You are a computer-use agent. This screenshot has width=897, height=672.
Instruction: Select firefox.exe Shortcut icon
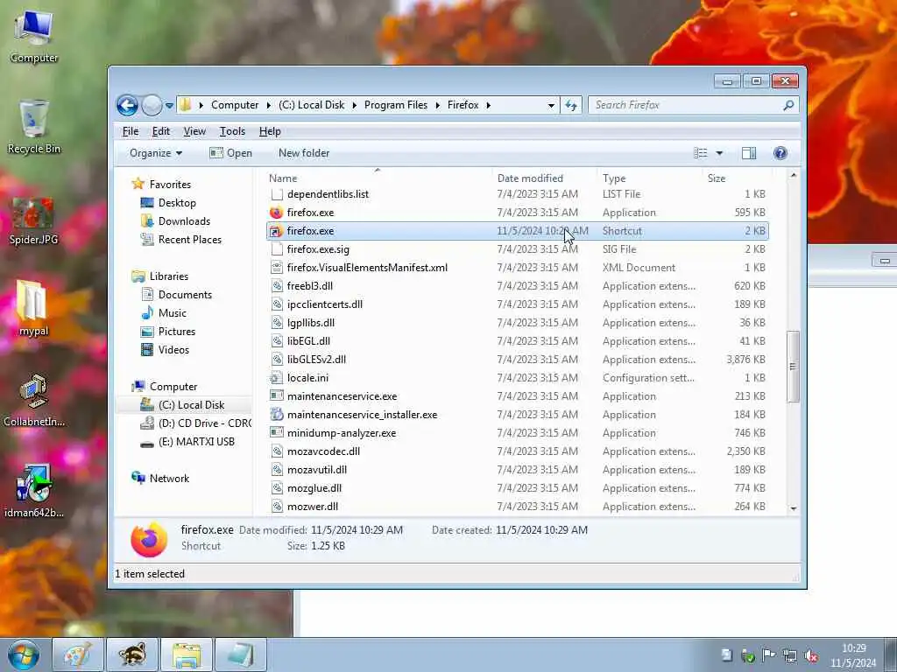pyautogui.click(x=276, y=231)
